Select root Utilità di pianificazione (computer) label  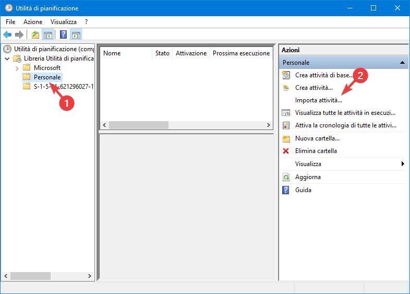click(54, 49)
